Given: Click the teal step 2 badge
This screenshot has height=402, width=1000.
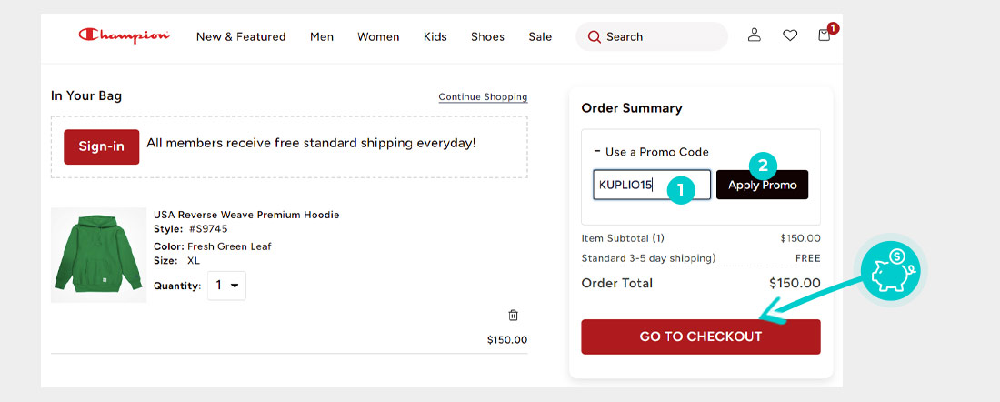Looking at the screenshot, I should point(763,167).
